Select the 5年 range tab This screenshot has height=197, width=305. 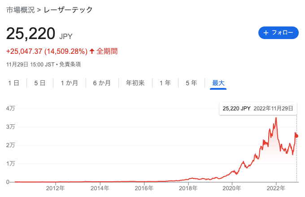point(192,83)
